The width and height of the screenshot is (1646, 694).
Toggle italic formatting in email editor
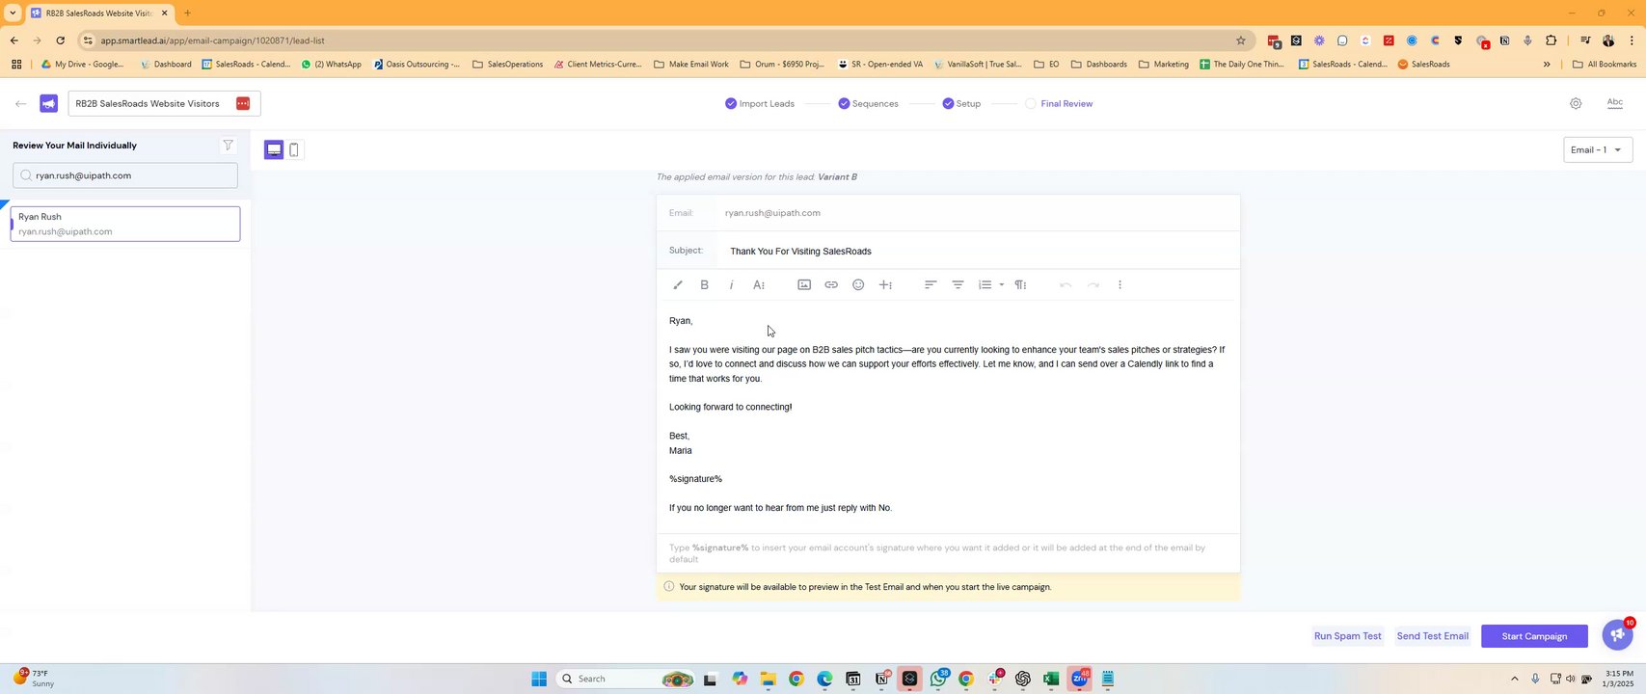pos(732,285)
